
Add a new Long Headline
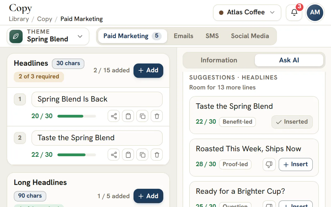click(x=148, y=196)
